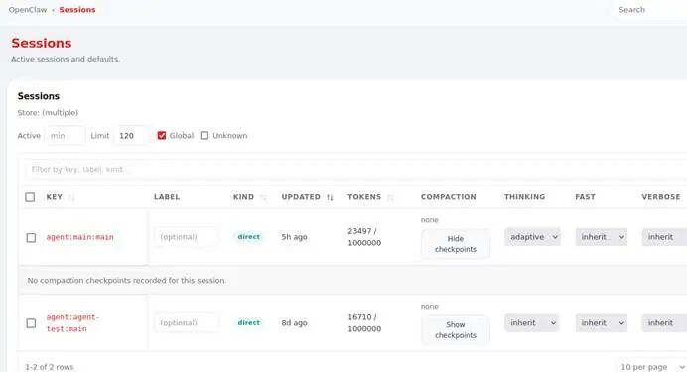687x372 pixels.
Task: Tick the select-all checkbox in the table header
Action: [x=30, y=197]
